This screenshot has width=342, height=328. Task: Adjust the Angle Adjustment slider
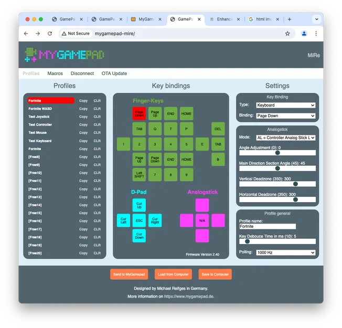277,153
